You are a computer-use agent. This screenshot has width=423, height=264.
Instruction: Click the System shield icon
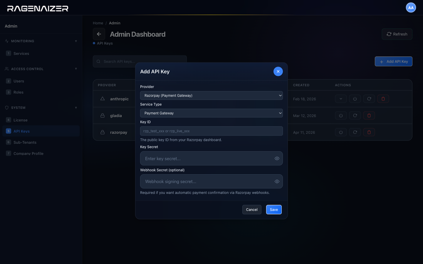point(7,108)
